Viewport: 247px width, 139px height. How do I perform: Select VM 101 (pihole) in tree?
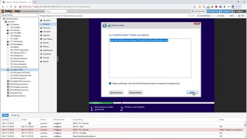(15, 25)
